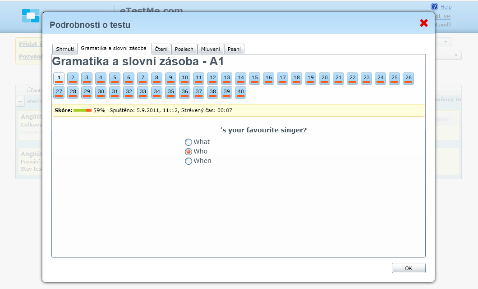Open the upper dropdown arrow behind the dialog
This screenshot has width=478, height=289.
coord(446,42)
